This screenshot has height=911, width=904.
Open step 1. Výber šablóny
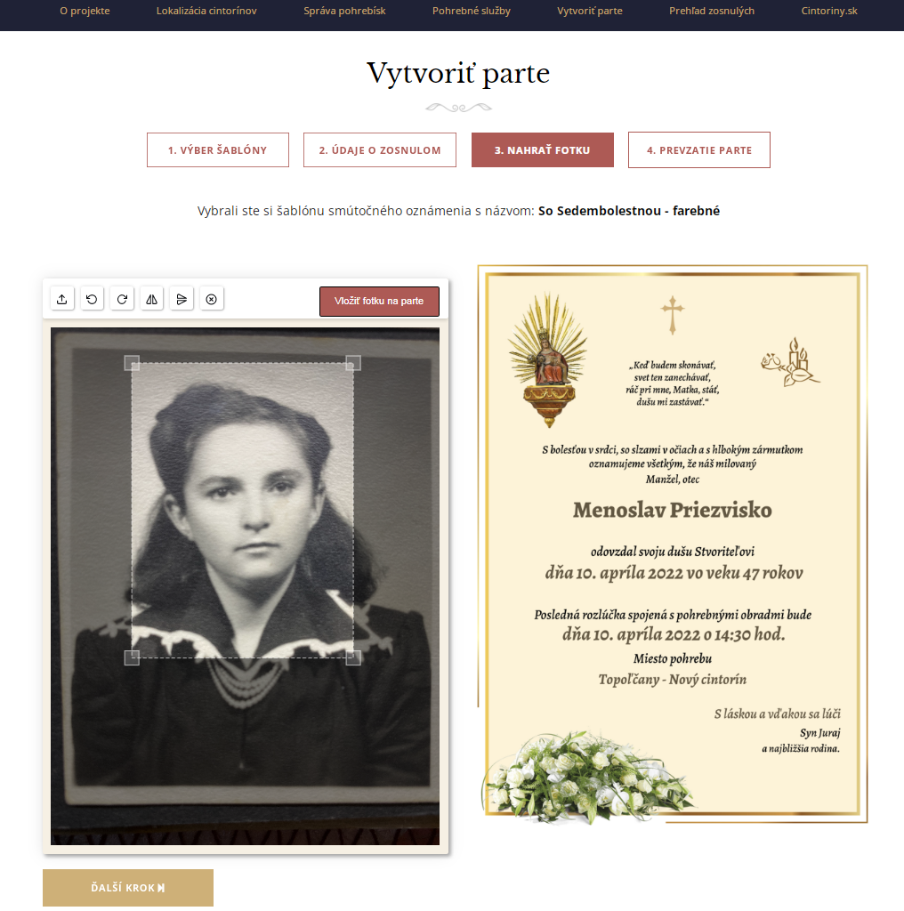(x=218, y=149)
